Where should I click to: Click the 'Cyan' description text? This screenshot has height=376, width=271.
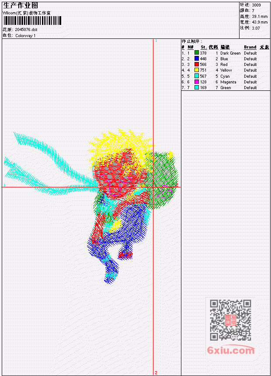point(225,76)
